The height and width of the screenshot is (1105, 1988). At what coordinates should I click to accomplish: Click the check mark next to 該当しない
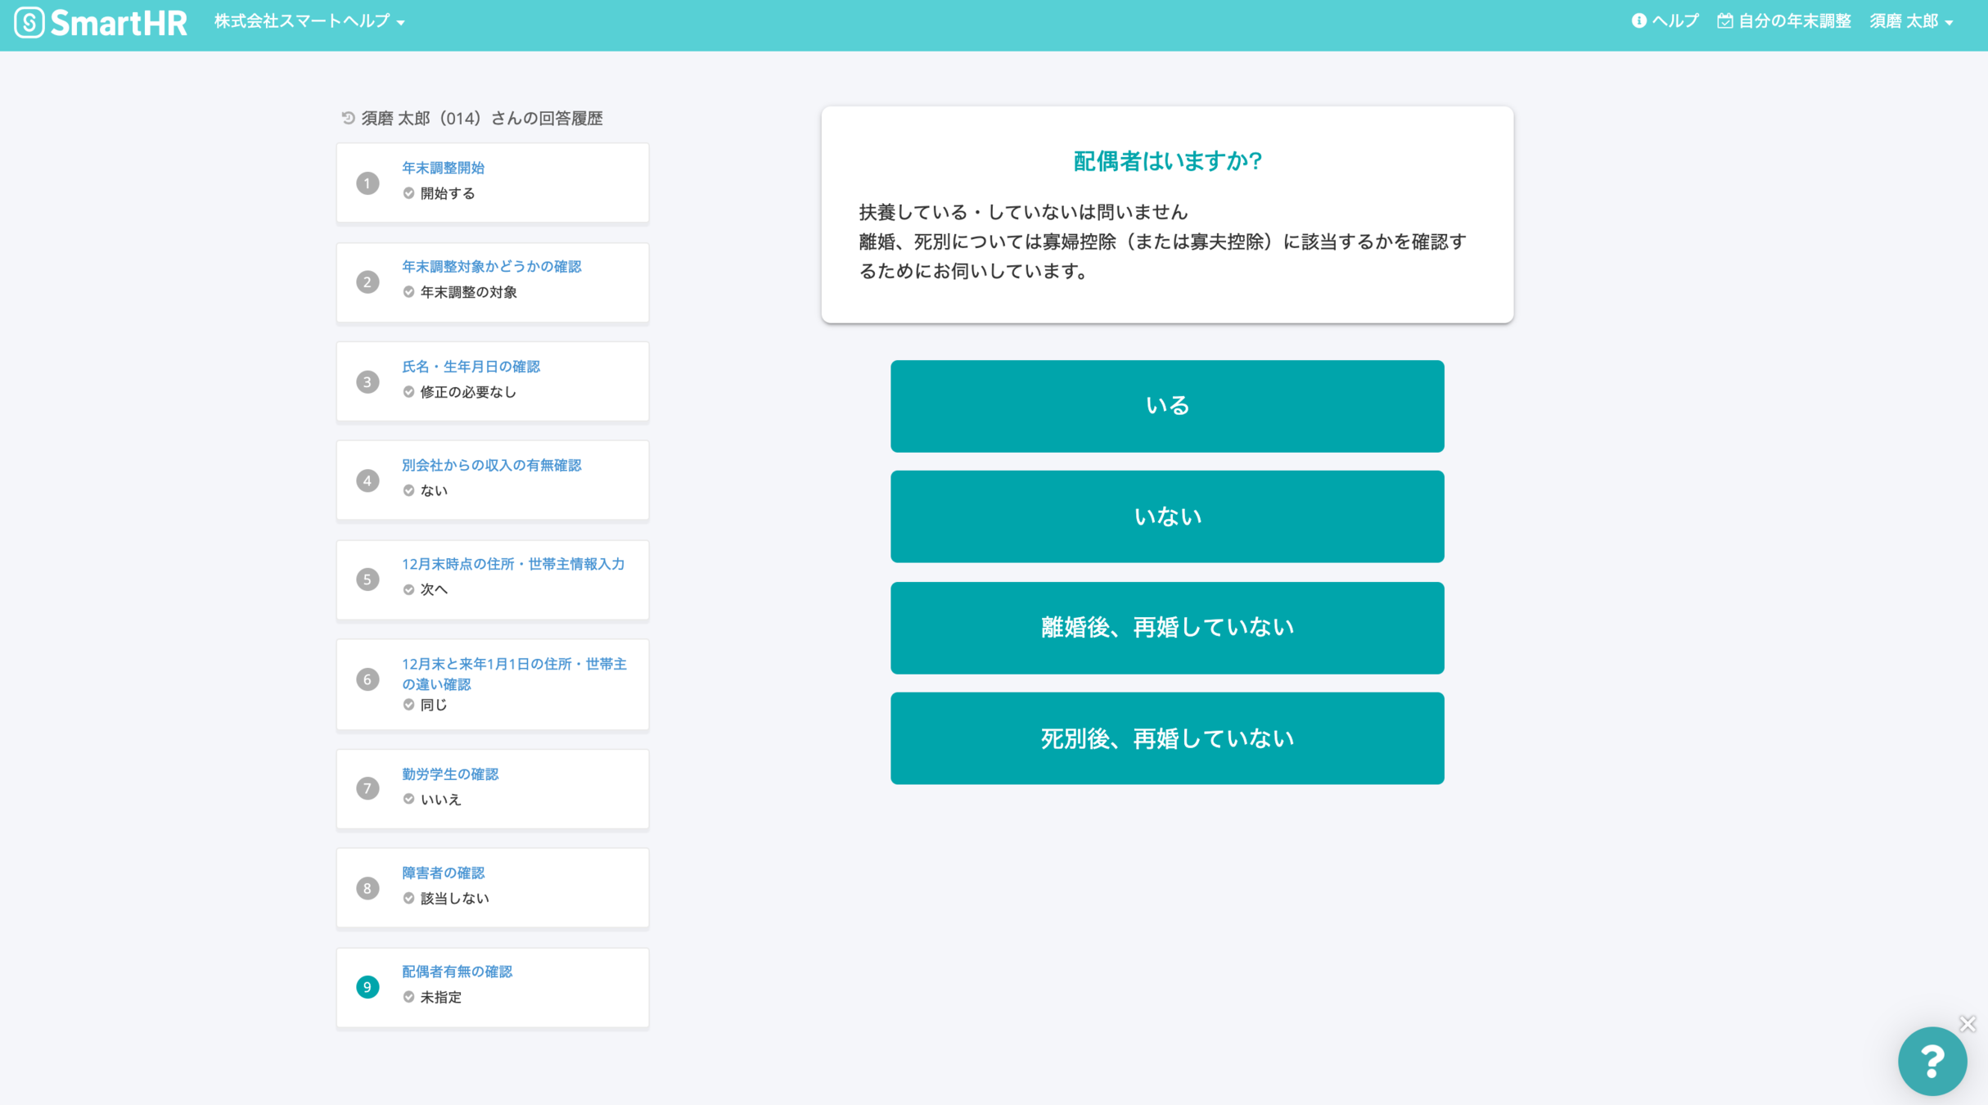(x=408, y=898)
